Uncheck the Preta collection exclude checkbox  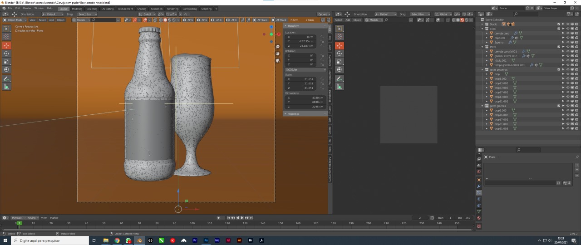(559, 47)
